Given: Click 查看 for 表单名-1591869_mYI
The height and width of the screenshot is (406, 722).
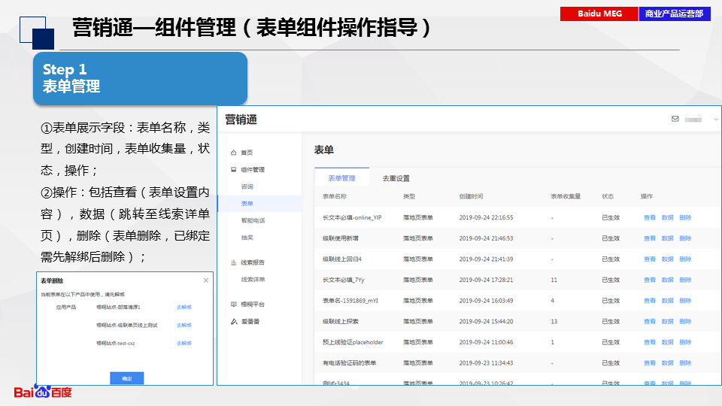Looking at the screenshot, I should [650, 301].
